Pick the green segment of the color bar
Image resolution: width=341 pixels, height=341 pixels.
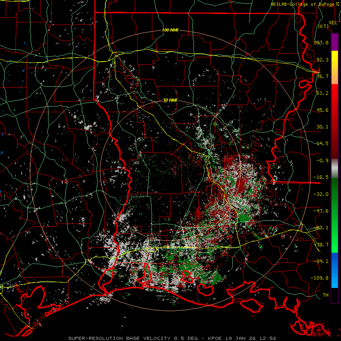click(x=335, y=216)
